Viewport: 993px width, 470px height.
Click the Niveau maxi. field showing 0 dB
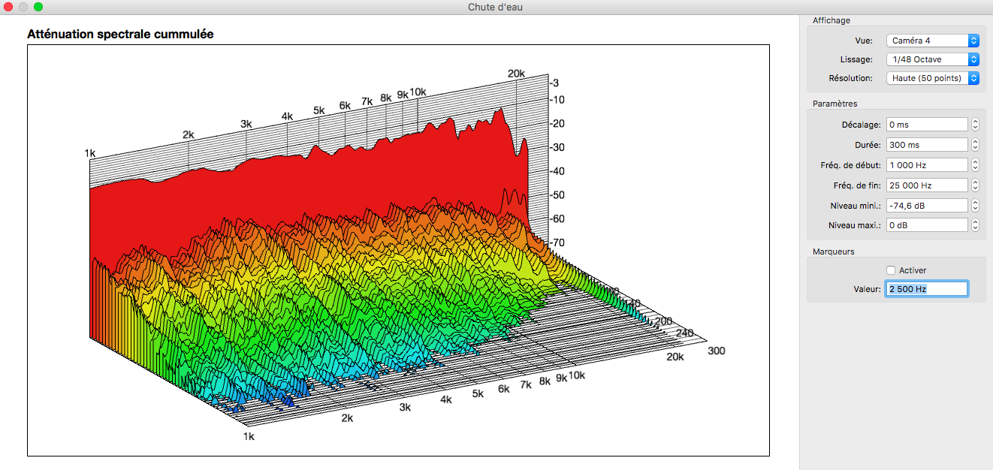(x=927, y=225)
